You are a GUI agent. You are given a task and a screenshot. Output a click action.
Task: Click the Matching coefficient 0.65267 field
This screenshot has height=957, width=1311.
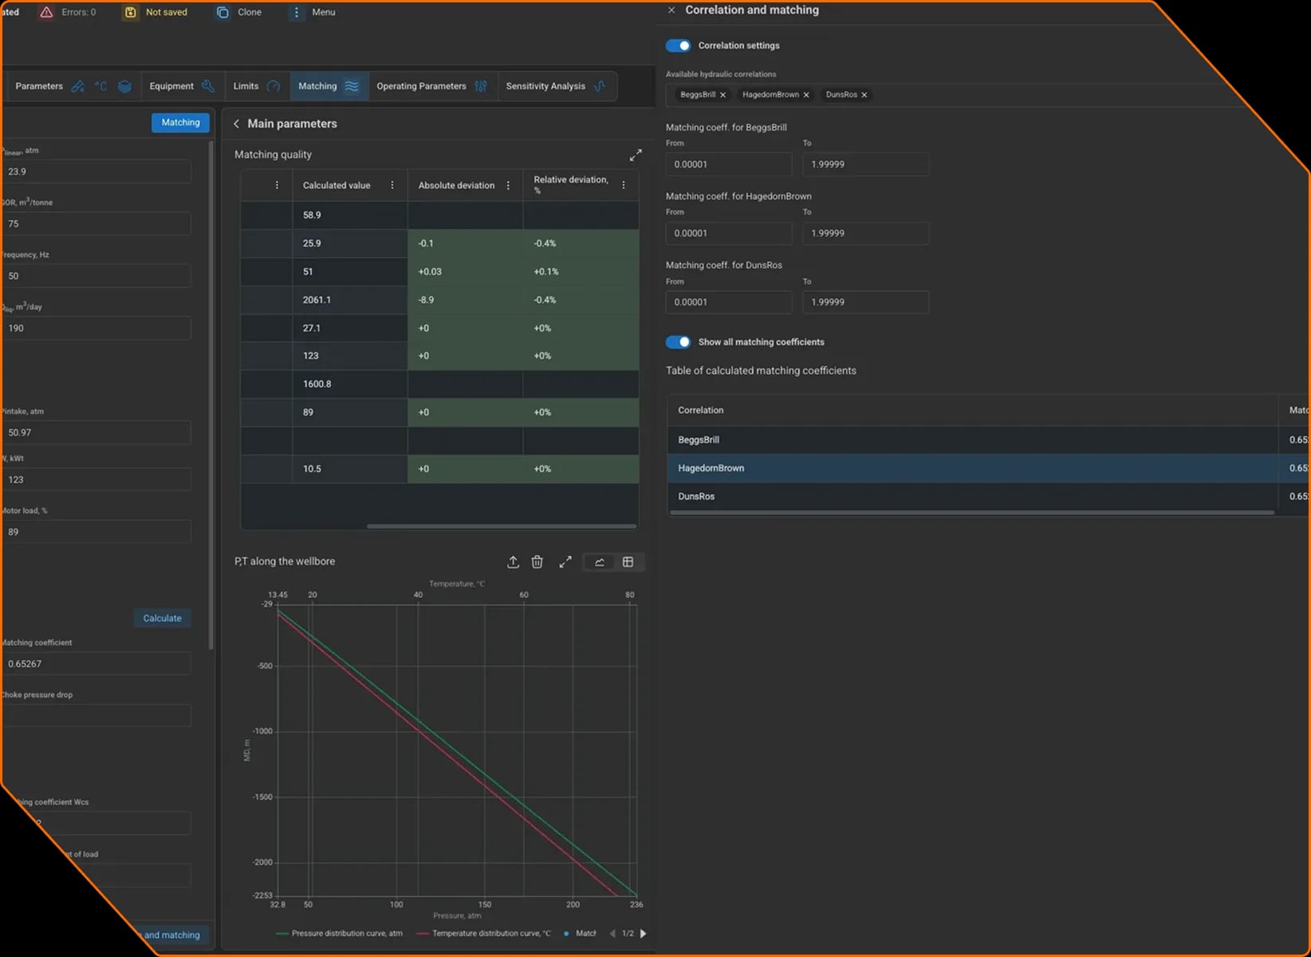coord(96,664)
